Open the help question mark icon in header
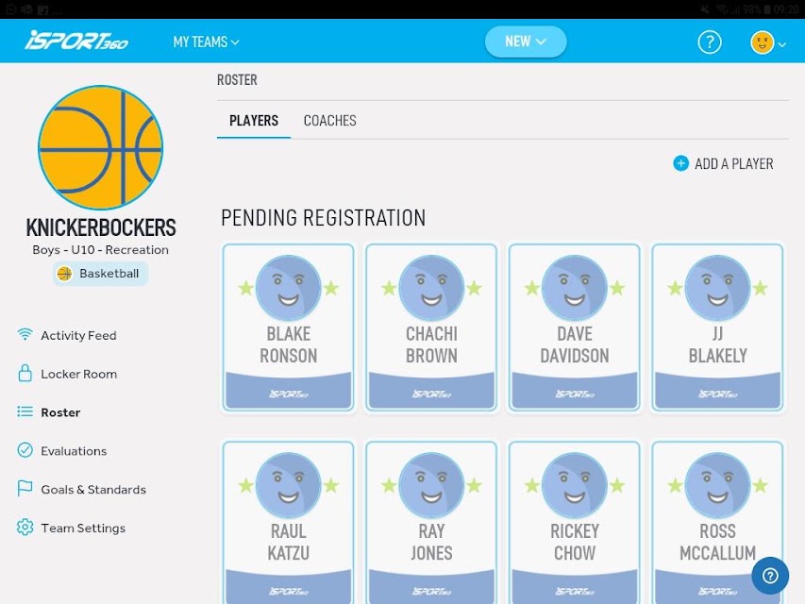The image size is (805, 604). 710,42
